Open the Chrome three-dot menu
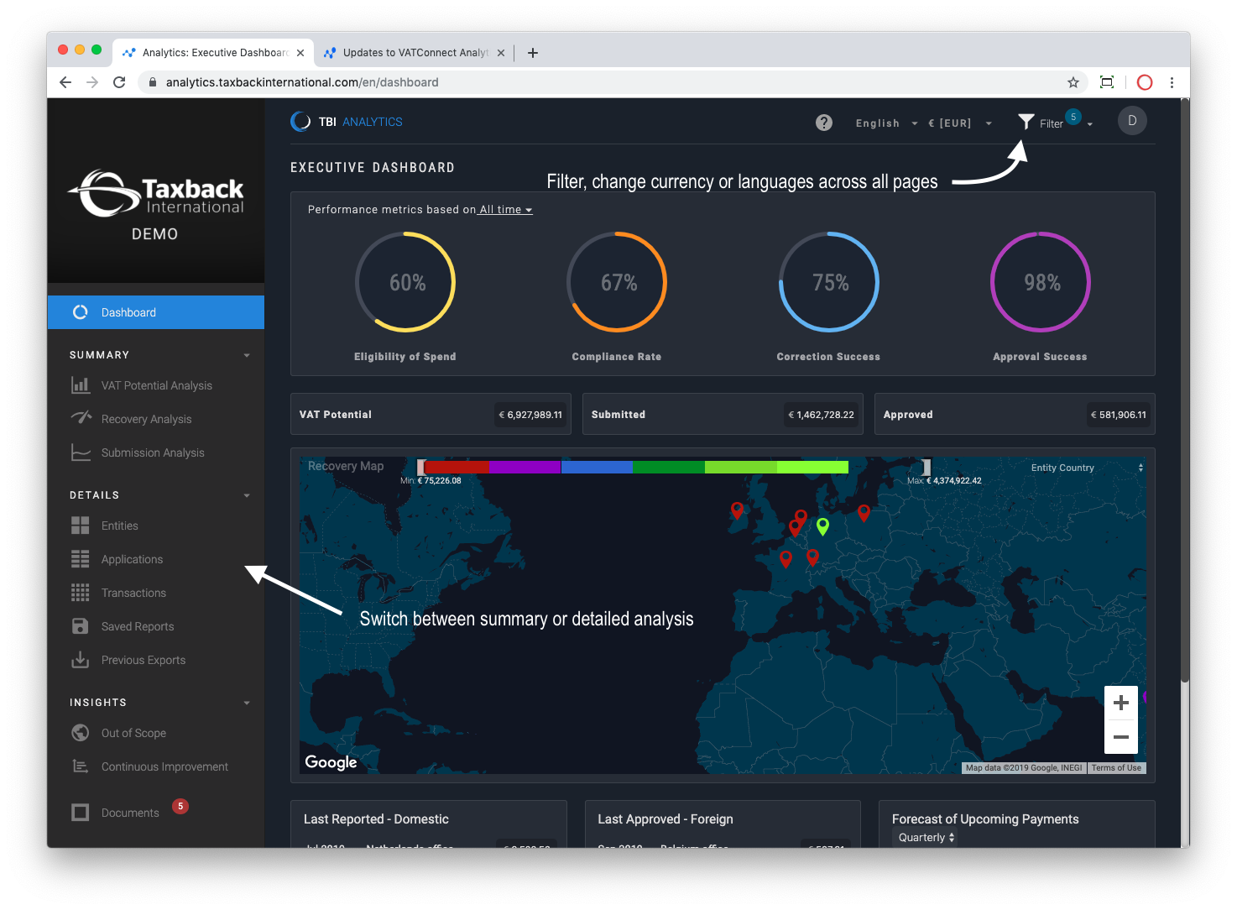 pyautogui.click(x=1172, y=82)
